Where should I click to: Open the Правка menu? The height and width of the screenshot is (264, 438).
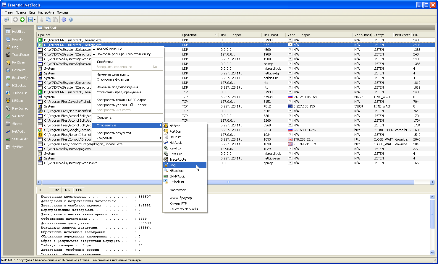click(21, 12)
